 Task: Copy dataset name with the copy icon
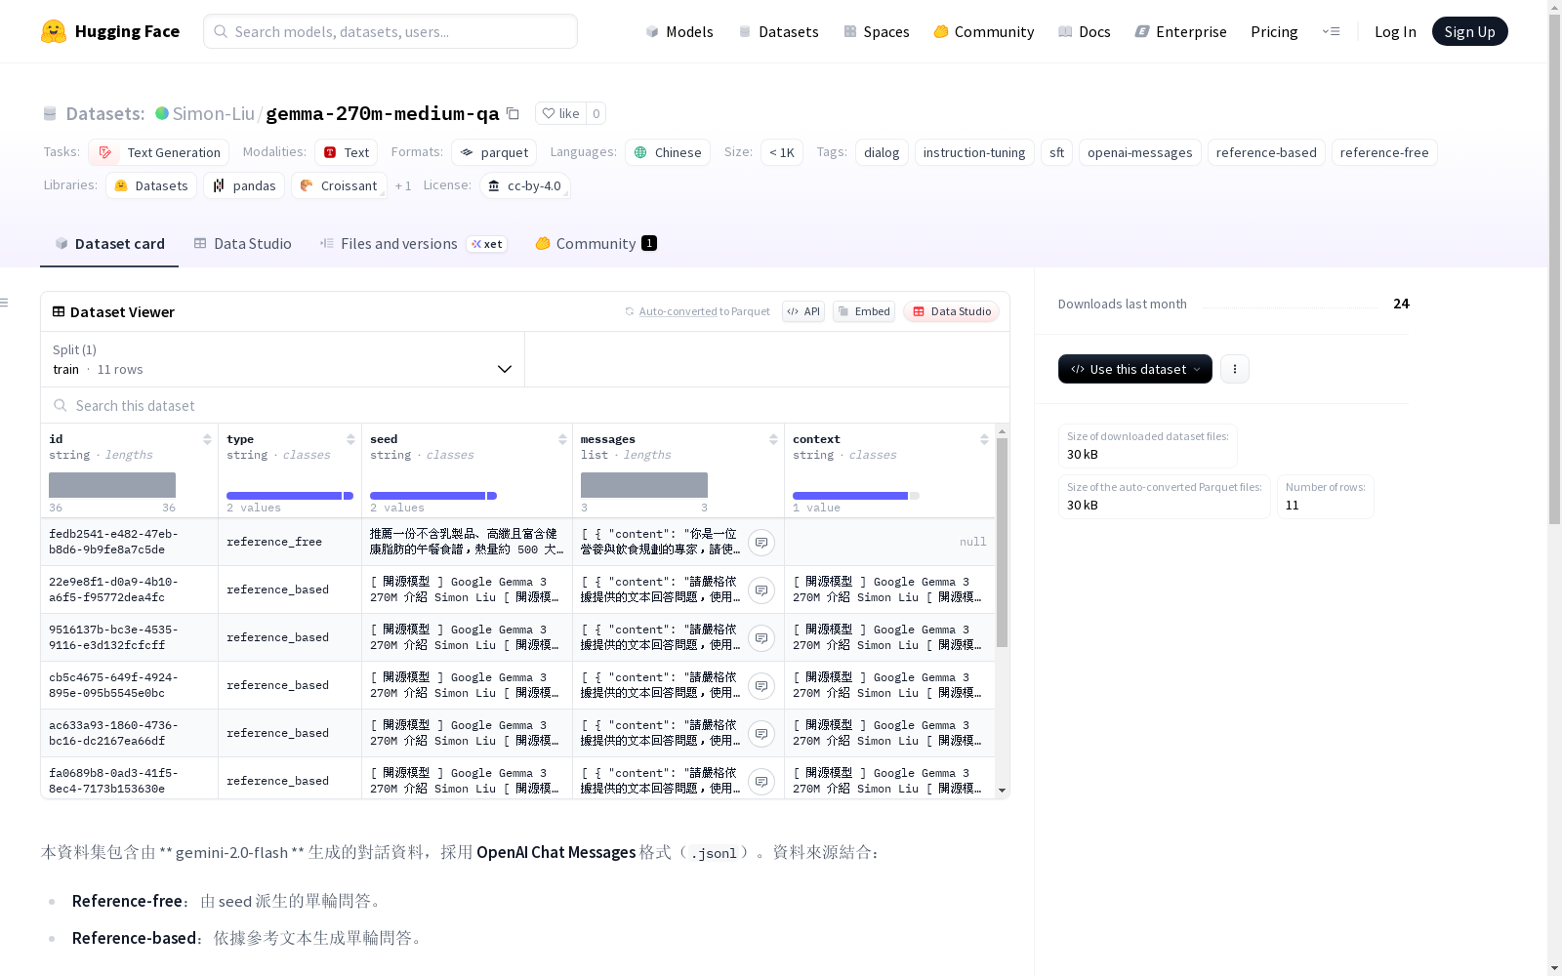(513, 113)
